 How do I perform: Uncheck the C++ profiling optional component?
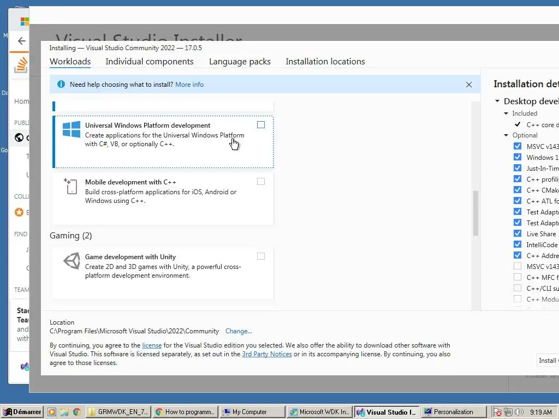pos(518,179)
